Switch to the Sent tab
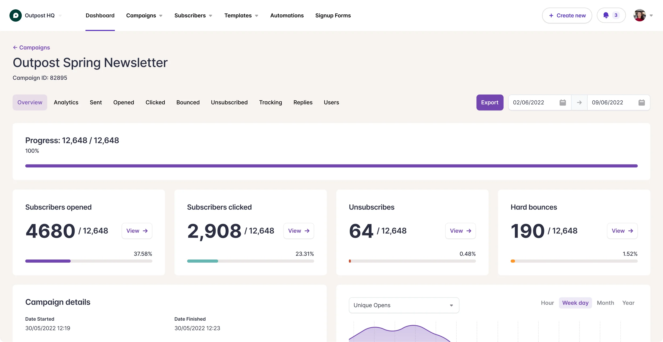This screenshot has height=342, width=663. pos(96,103)
